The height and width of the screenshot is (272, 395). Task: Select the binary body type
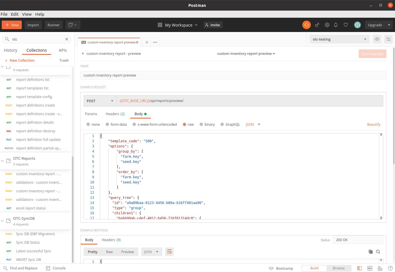pos(201,124)
